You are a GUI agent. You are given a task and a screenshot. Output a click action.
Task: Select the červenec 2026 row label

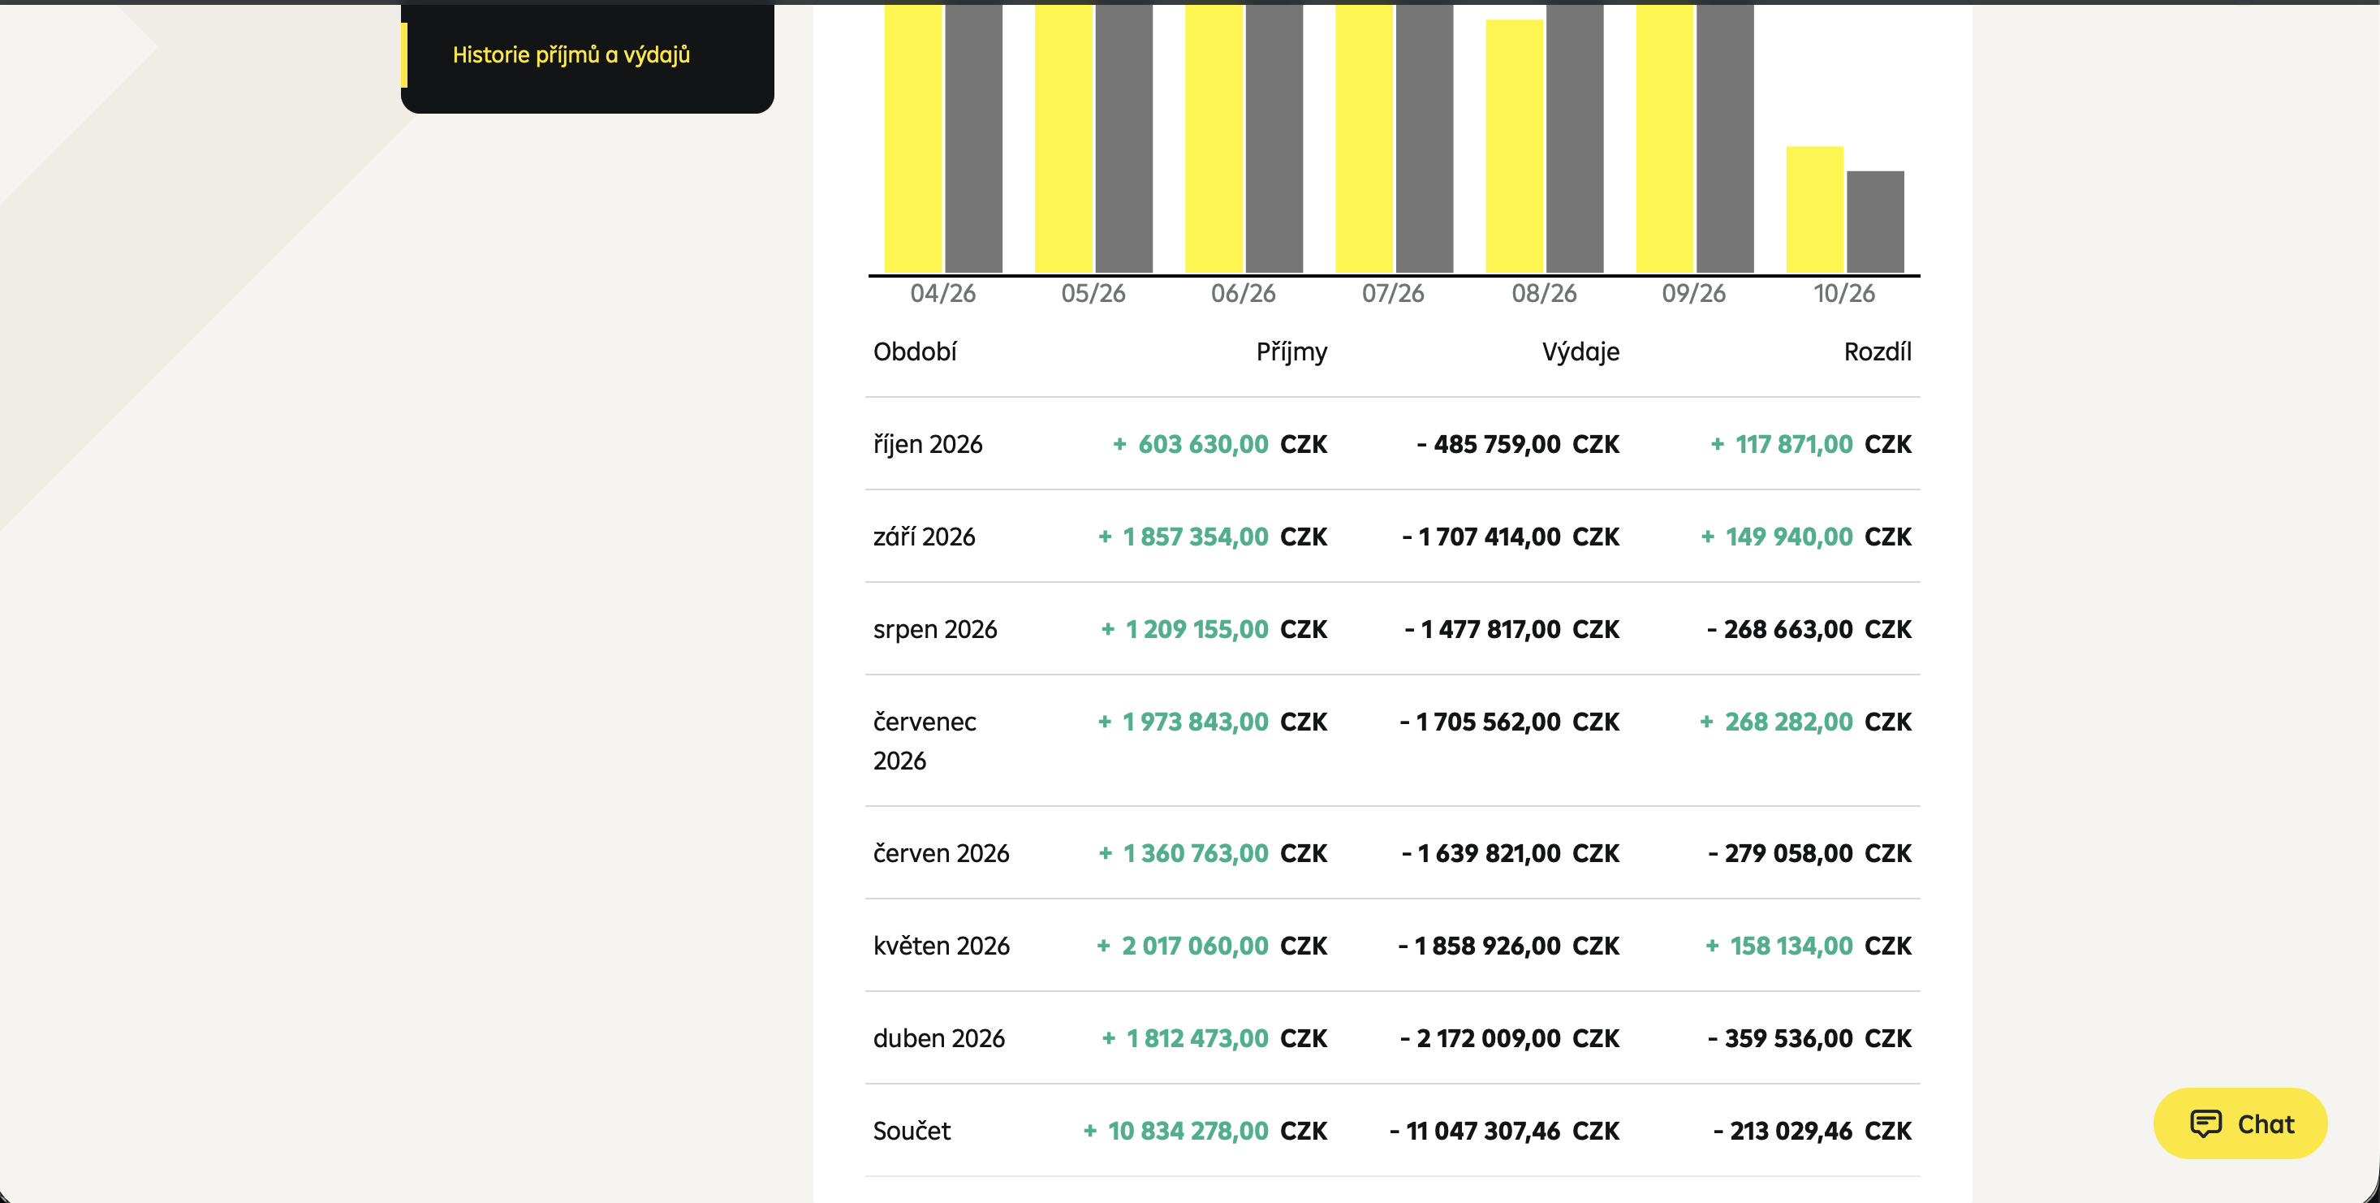click(x=925, y=741)
